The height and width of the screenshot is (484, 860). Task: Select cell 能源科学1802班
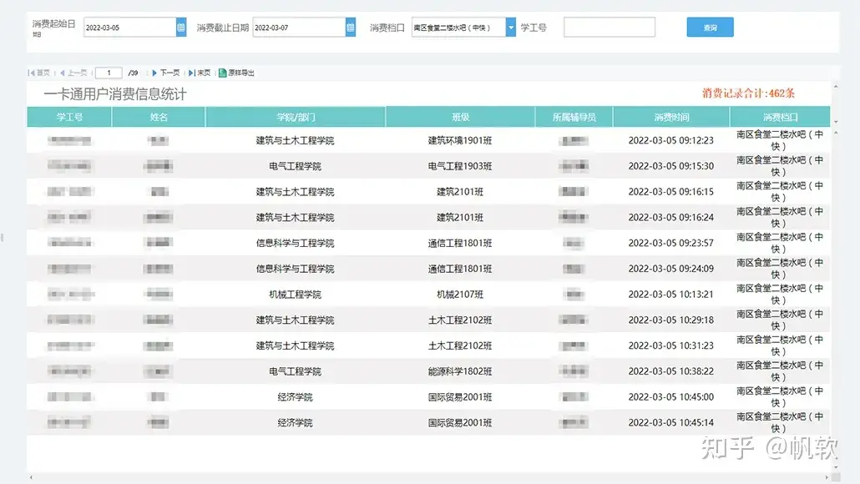pyautogui.click(x=460, y=371)
